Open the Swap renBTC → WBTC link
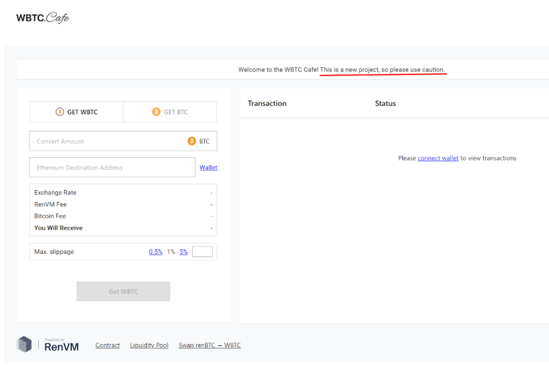 (x=210, y=345)
